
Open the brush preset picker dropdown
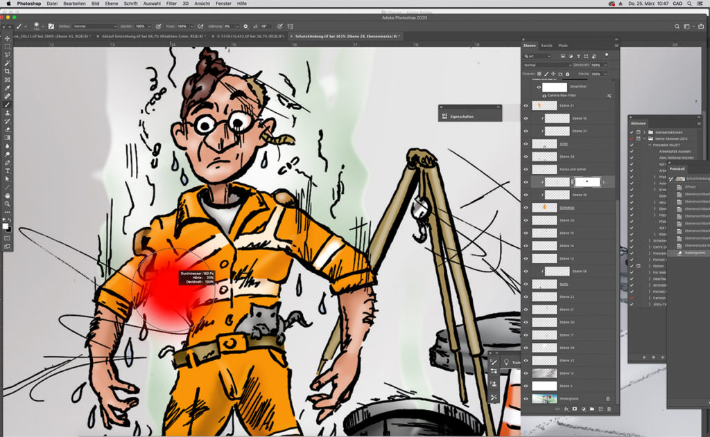point(42,26)
